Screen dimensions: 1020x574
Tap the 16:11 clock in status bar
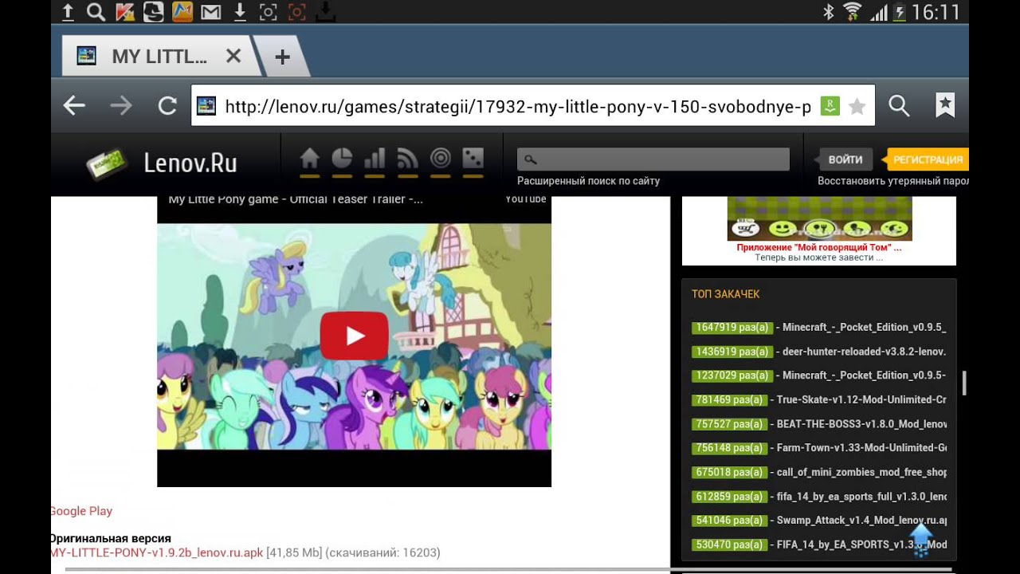pos(936,12)
